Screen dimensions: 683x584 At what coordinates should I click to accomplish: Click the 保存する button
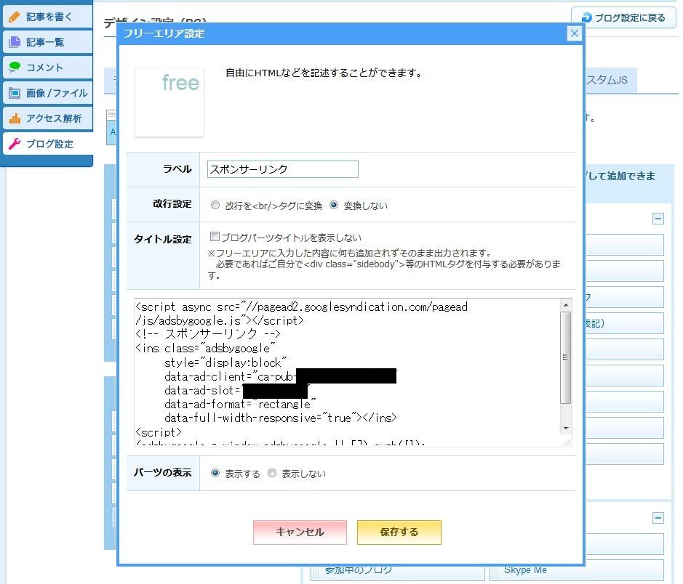click(399, 532)
